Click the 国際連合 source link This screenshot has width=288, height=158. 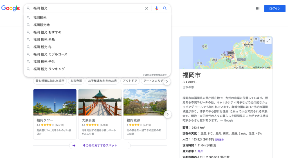(x=219, y=140)
